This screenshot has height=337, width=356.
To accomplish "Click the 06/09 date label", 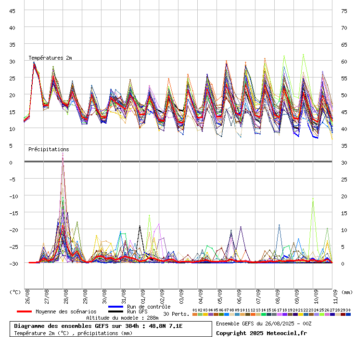I will [x=239, y=297].
